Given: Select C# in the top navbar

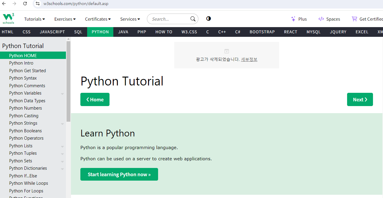Looking at the screenshot, I should pyautogui.click(x=238, y=32).
